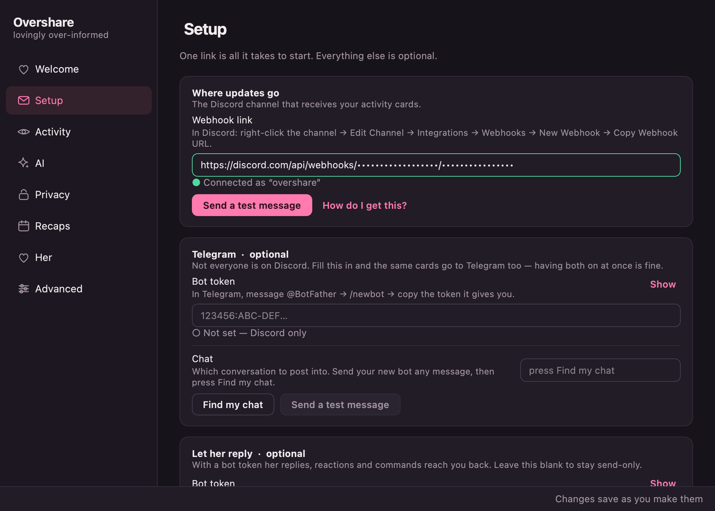Open the How do I get this? link
Screen dimensions: 715x511
365,205
